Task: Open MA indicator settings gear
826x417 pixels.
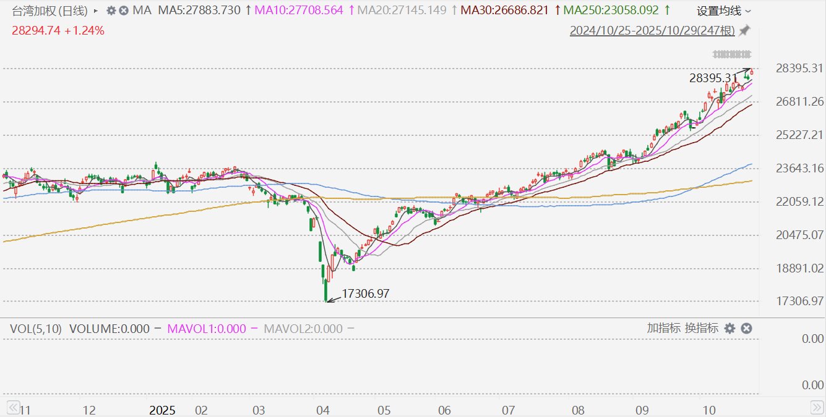Action: coord(111,11)
